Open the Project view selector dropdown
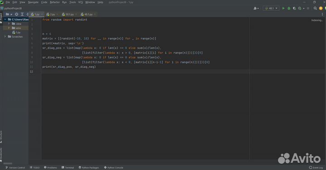 coord(9,14)
